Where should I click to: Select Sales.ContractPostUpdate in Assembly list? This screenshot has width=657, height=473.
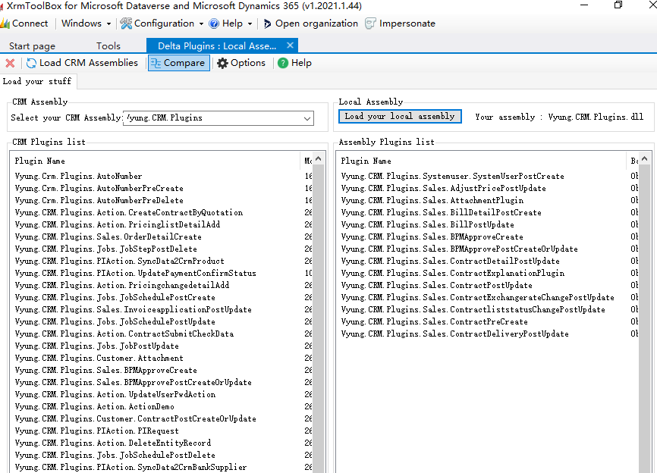[488, 286]
